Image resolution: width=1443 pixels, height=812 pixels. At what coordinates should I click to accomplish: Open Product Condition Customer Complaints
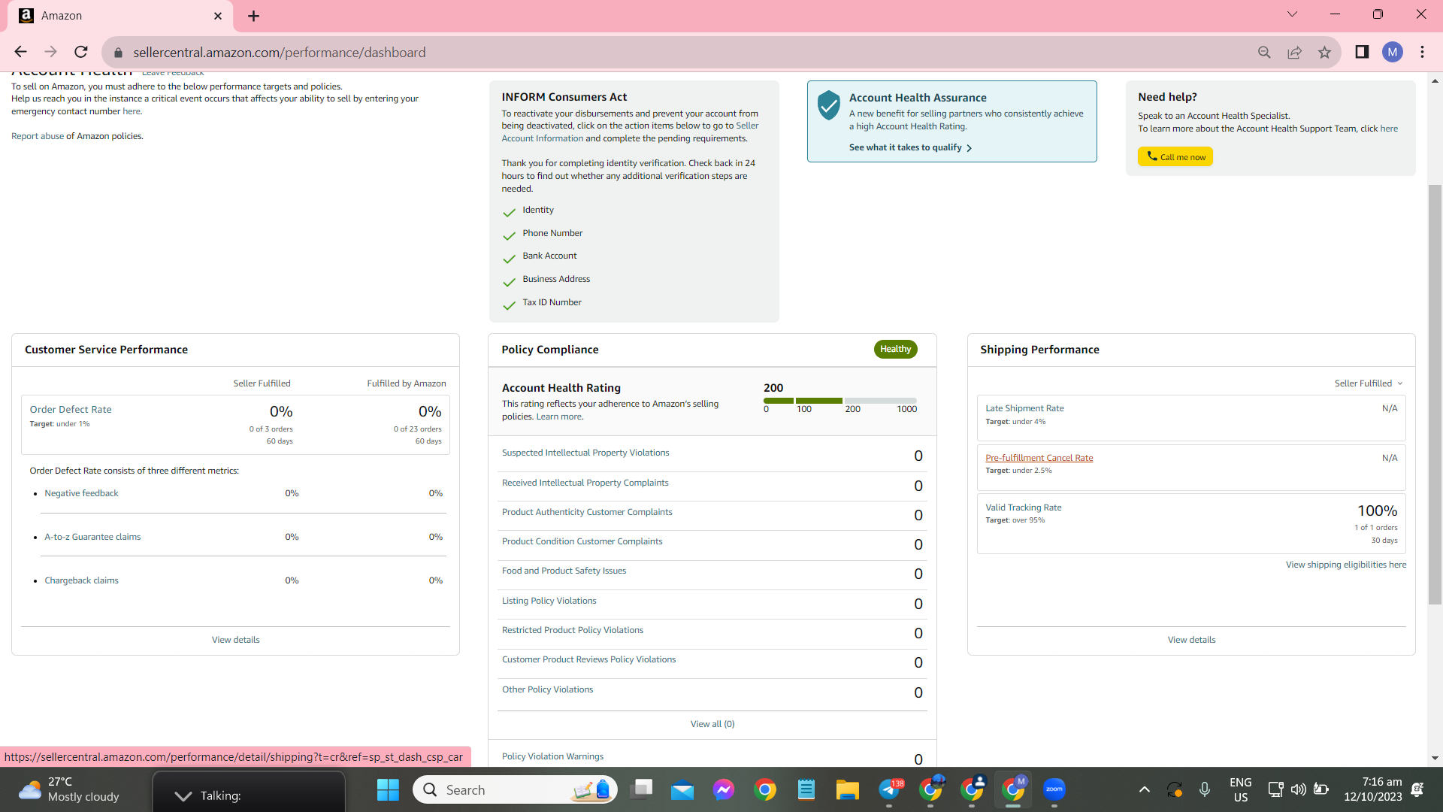[582, 541]
